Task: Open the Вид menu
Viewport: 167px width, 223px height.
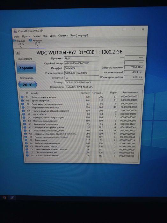Action: pos(45,36)
